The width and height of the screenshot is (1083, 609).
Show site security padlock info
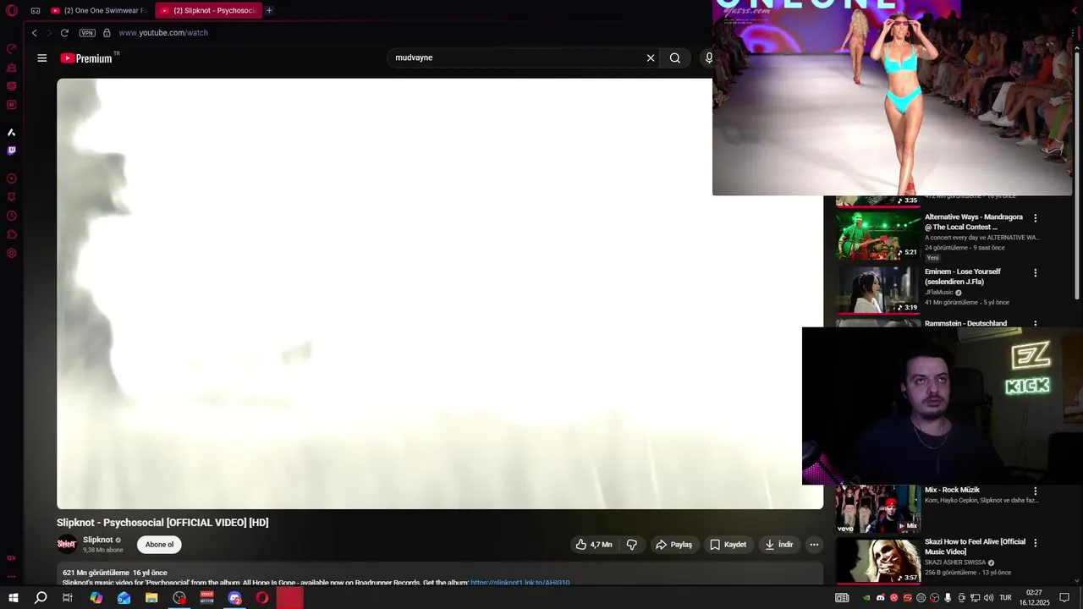(107, 33)
